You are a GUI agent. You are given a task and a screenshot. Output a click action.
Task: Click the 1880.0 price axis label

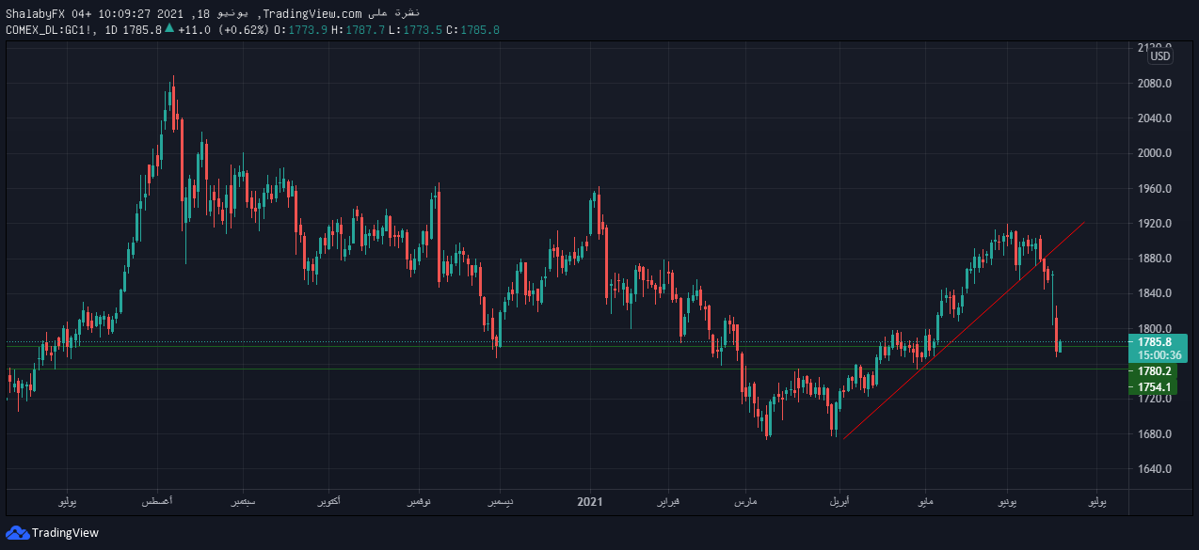click(x=1154, y=259)
